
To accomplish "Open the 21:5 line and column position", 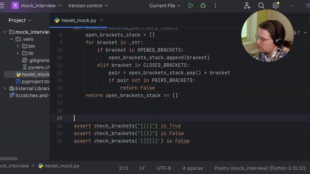I will [124, 168].
